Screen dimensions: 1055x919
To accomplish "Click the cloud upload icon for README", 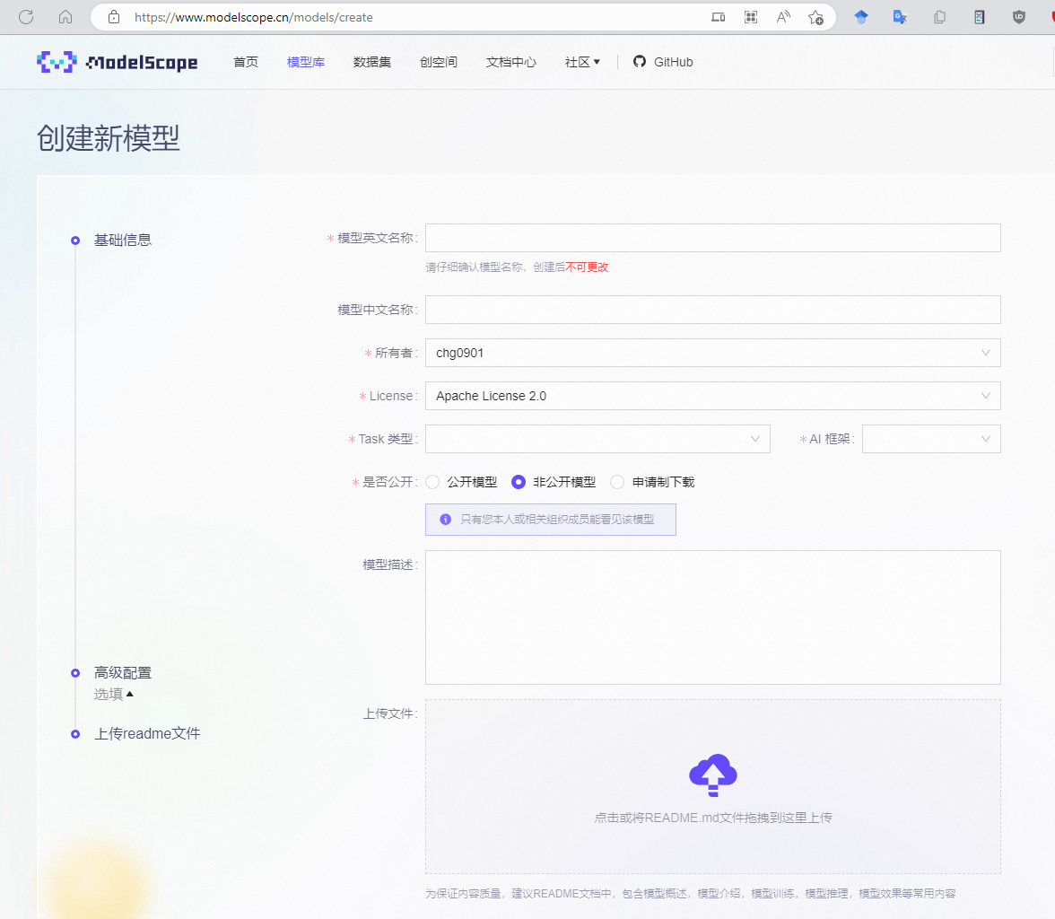I will pyautogui.click(x=712, y=775).
